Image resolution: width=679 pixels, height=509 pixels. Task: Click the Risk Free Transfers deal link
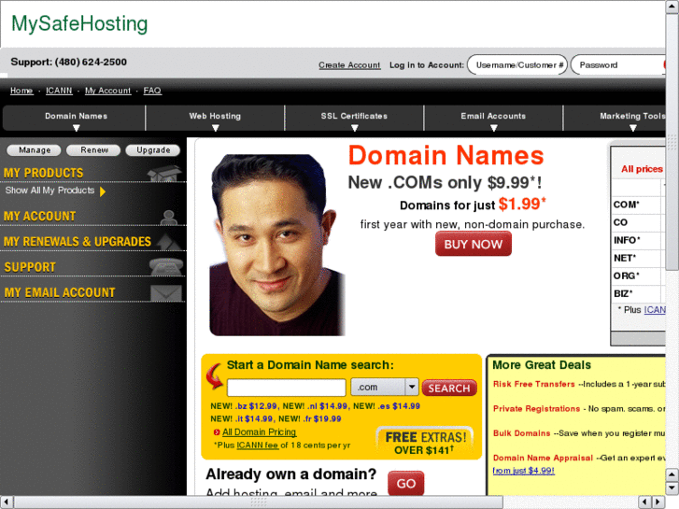coord(534,384)
